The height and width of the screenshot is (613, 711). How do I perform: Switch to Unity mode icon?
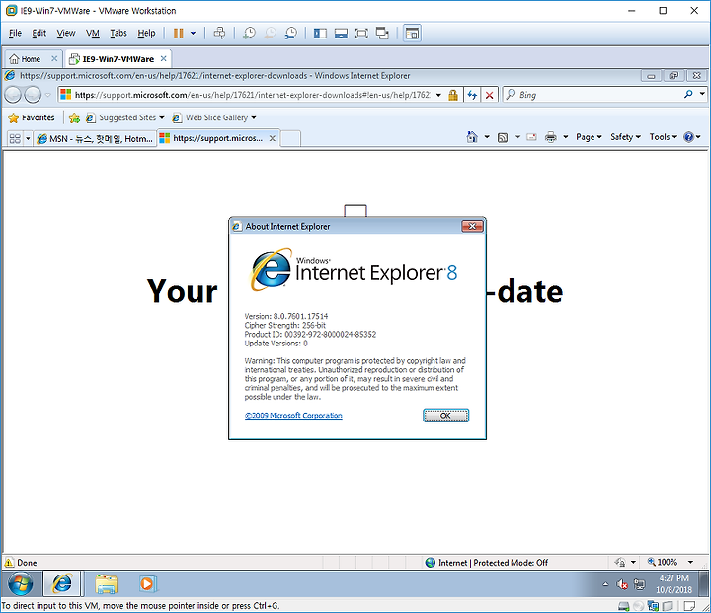point(383,34)
